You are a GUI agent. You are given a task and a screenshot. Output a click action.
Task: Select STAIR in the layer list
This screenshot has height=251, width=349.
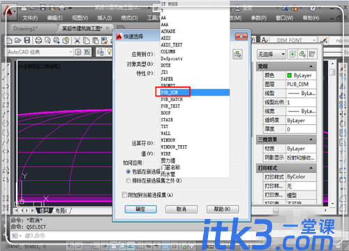(195, 120)
